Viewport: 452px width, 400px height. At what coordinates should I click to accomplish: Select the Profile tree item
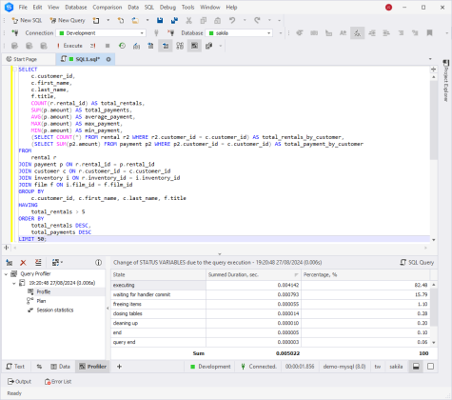44,291
